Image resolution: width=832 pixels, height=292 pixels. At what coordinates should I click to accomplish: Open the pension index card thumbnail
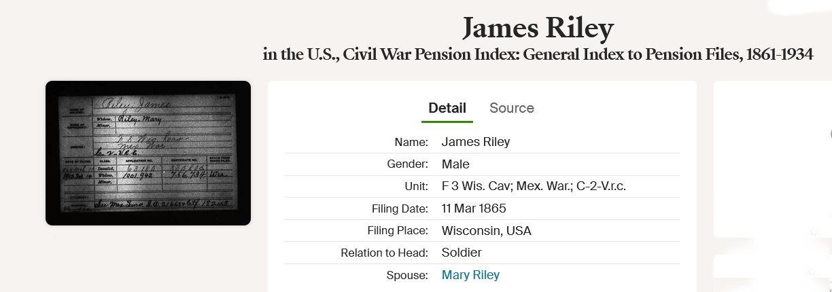point(148,153)
